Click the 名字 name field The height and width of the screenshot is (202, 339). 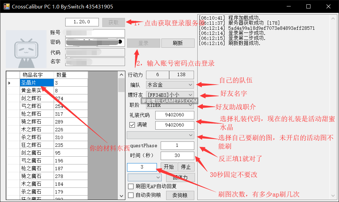coord(95,62)
